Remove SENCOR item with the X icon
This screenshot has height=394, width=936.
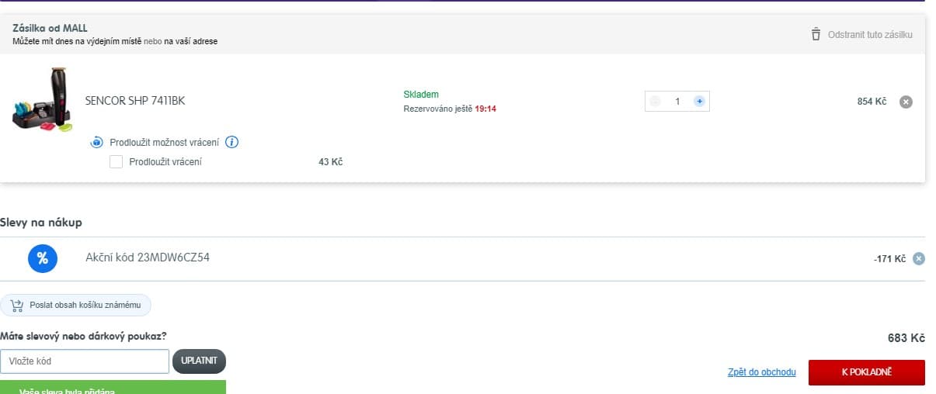coord(906,102)
